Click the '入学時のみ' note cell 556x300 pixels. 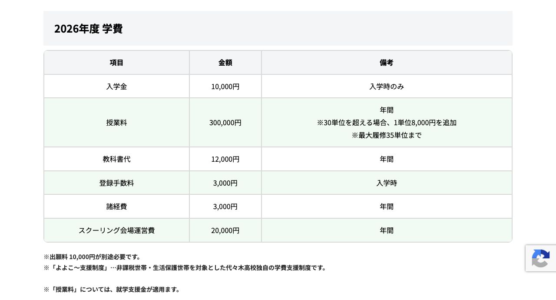pyautogui.click(x=387, y=87)
